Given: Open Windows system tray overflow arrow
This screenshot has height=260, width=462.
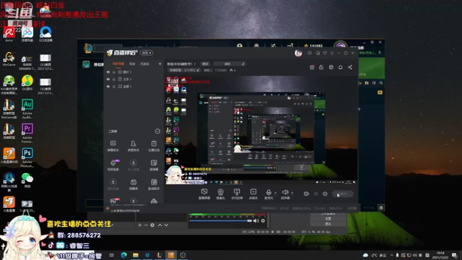Looking at the screenshot, I should coord(392,255).
